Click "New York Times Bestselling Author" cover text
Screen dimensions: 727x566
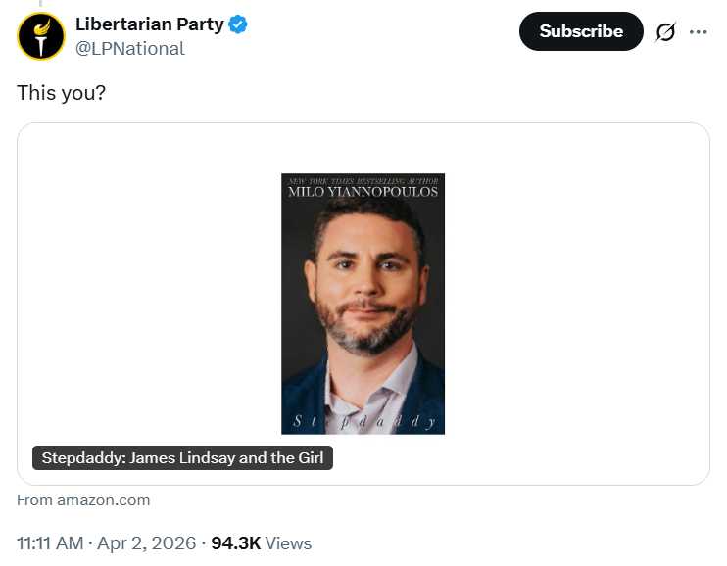[363, 180]
